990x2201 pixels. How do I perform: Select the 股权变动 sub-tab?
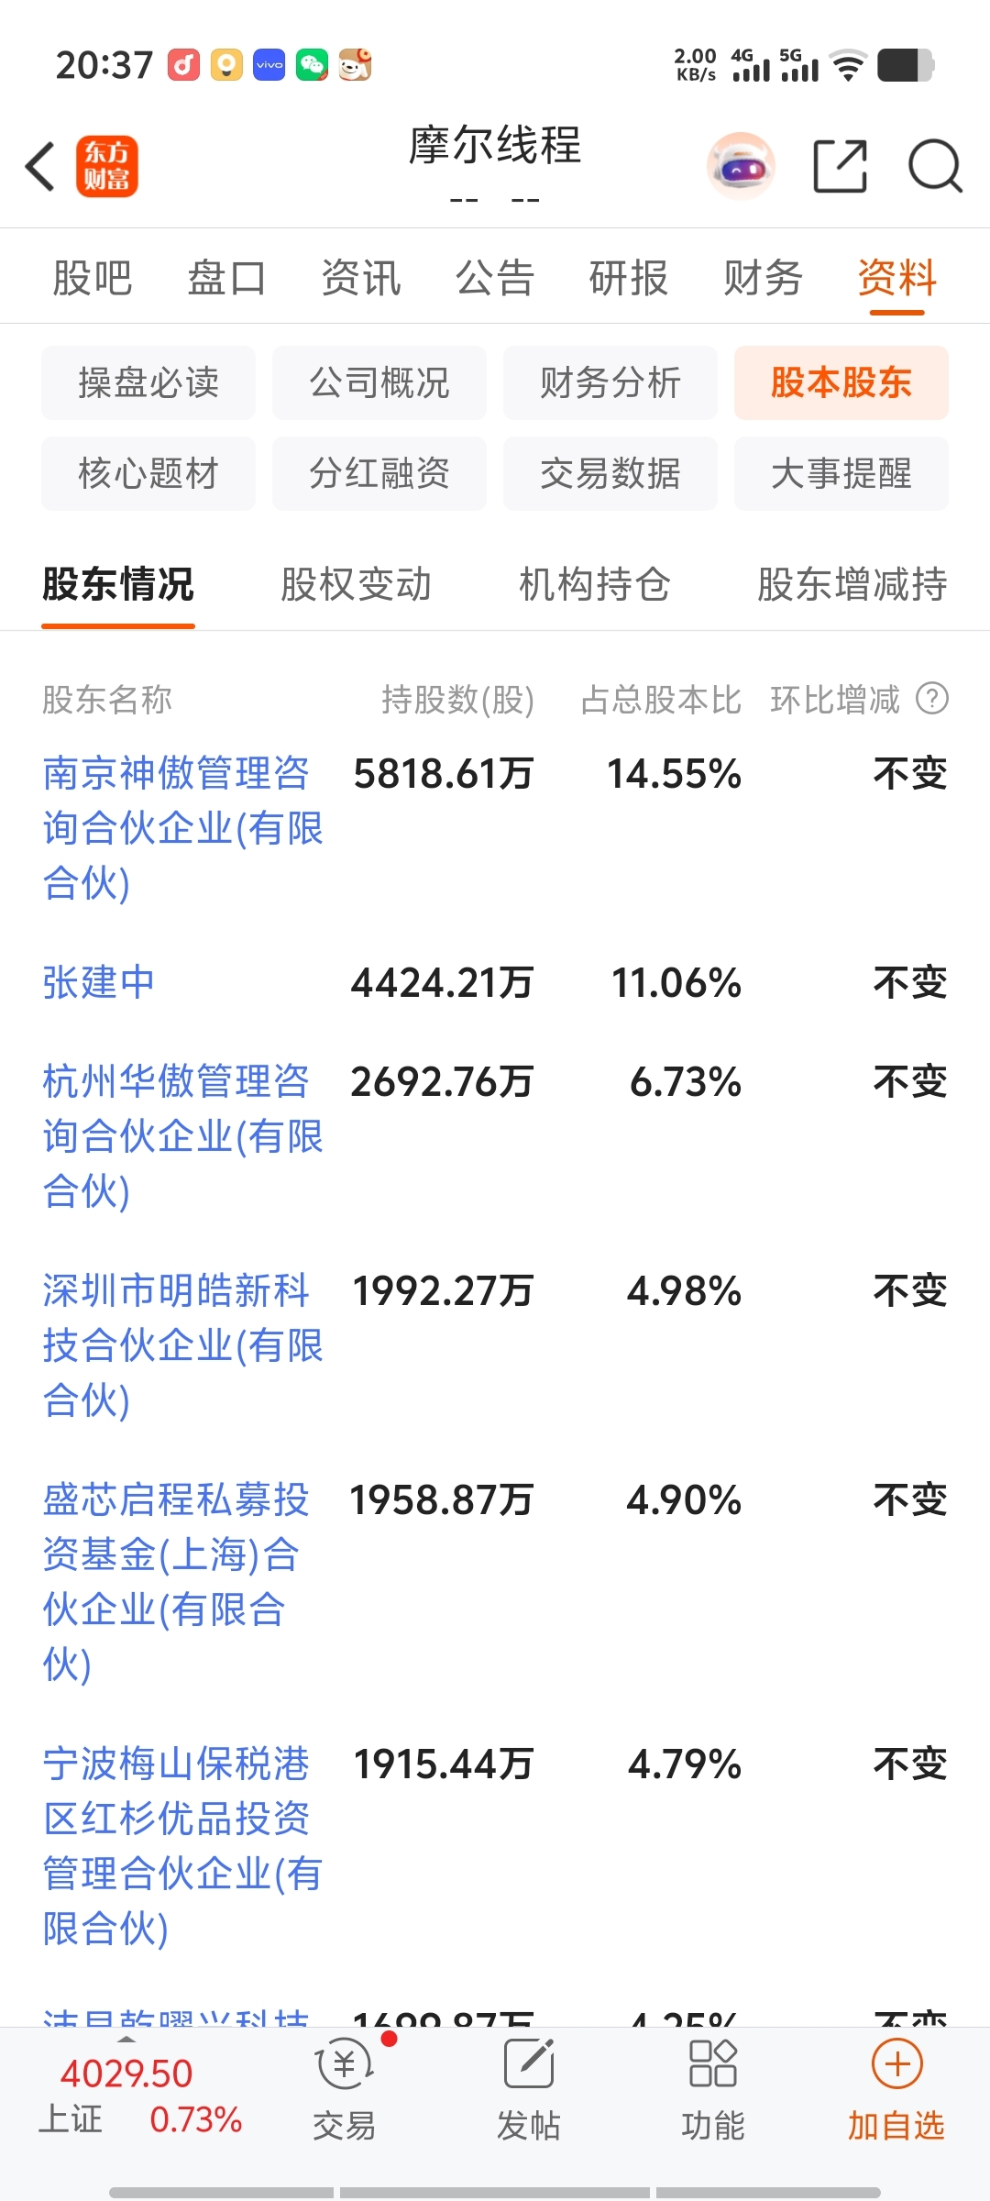[x=356, y=584]
